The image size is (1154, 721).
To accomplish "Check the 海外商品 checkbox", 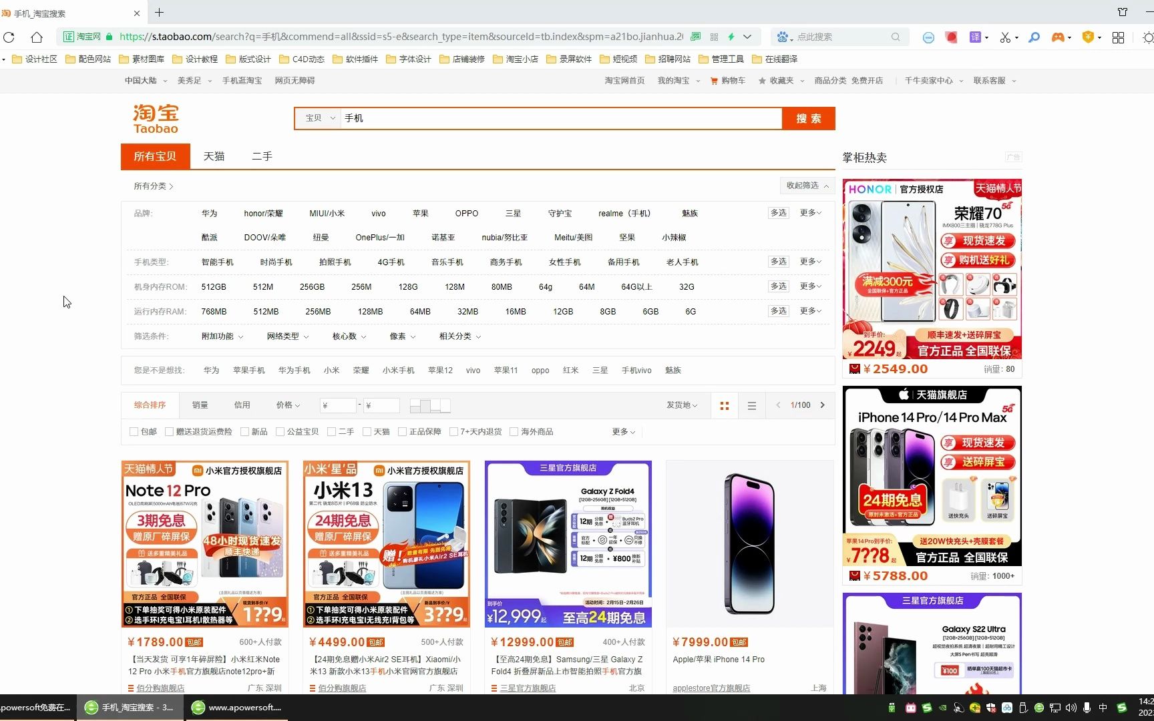I will 514,432.
